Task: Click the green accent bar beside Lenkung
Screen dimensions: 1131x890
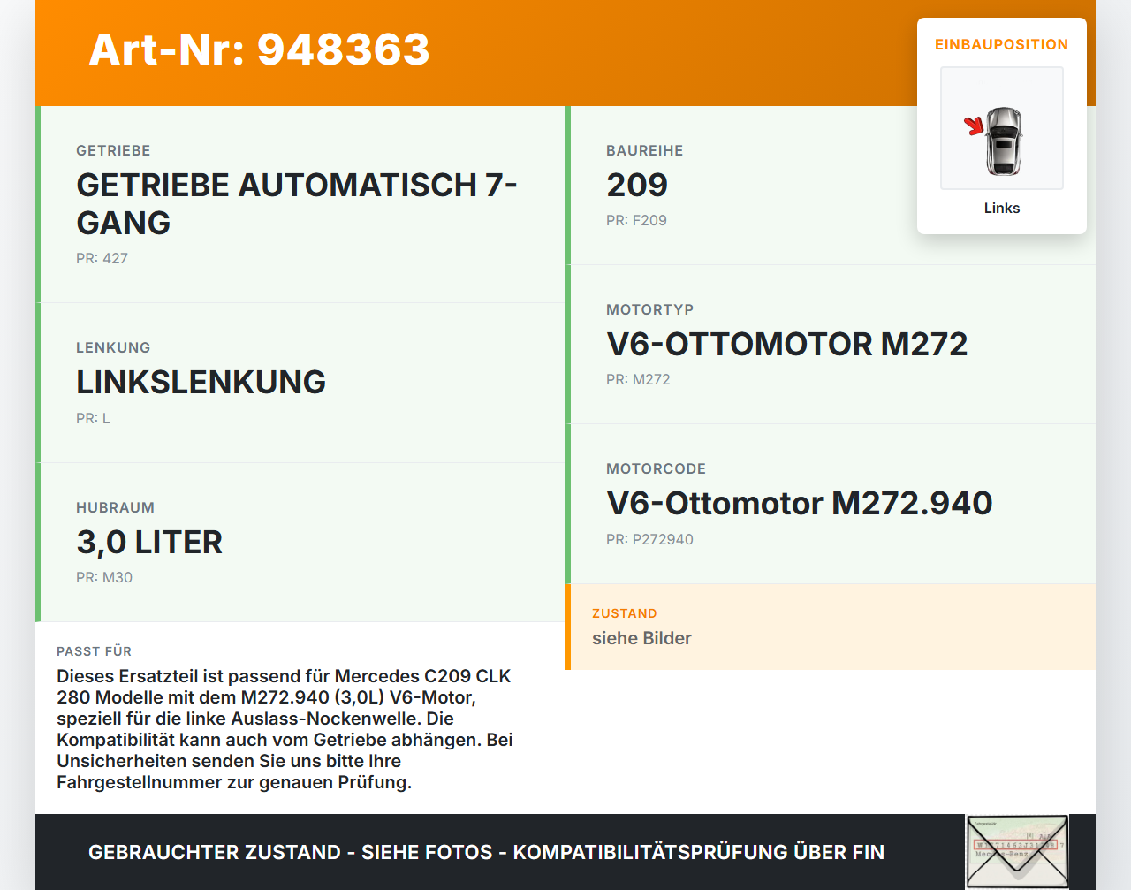Action: click(x=36, y=382)
